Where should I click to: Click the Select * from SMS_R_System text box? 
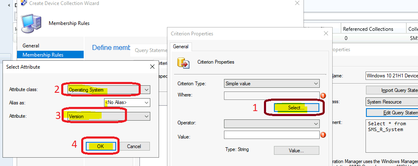click(392, 136)
